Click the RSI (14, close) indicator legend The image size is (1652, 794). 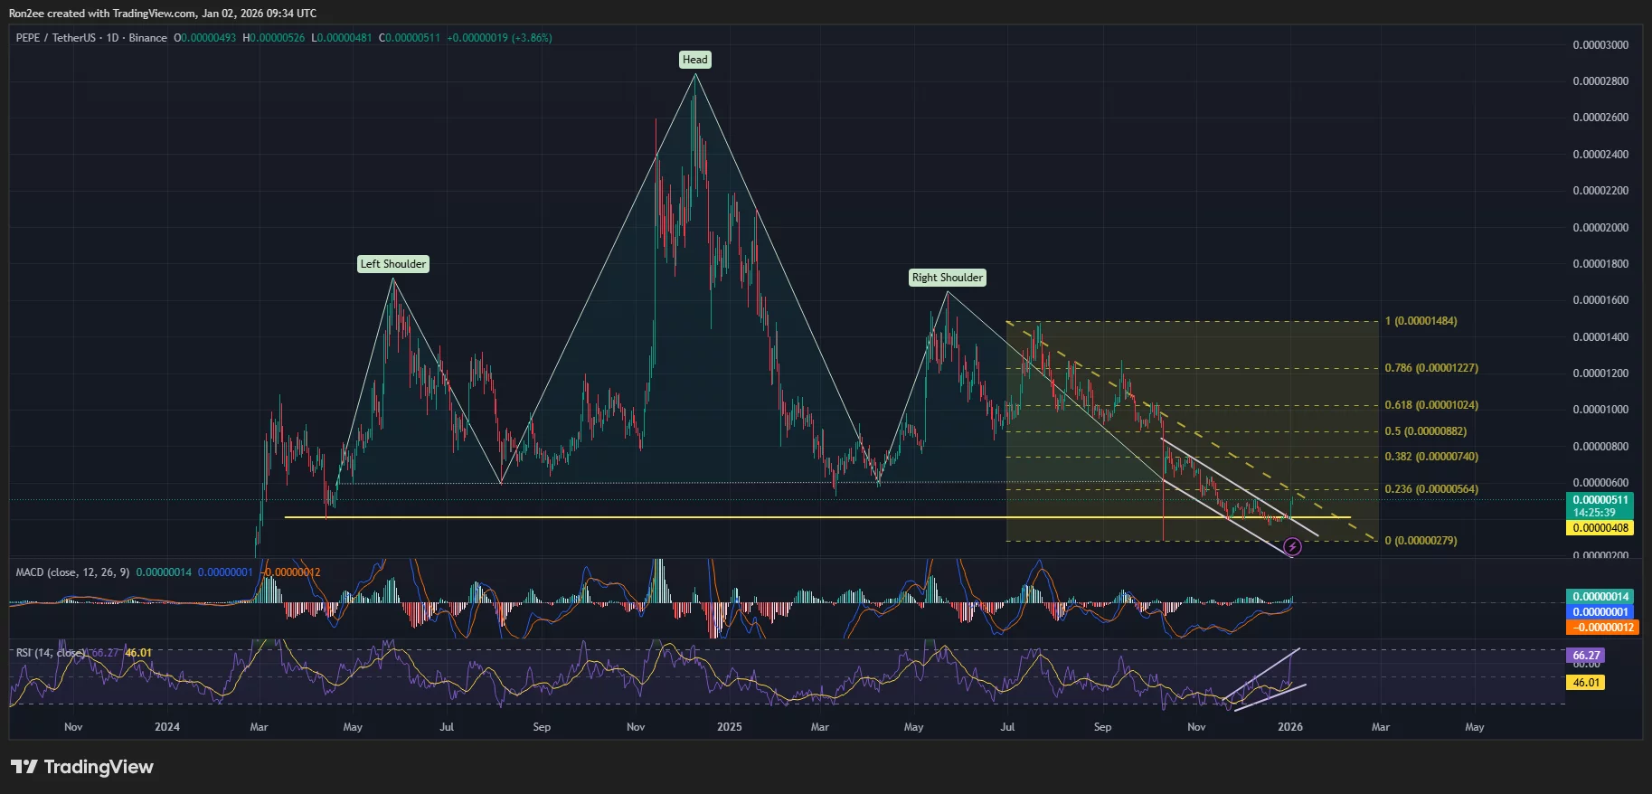[51, 653]
